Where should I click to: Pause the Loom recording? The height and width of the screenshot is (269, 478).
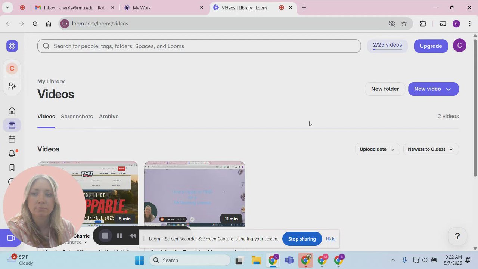[119, 236]
